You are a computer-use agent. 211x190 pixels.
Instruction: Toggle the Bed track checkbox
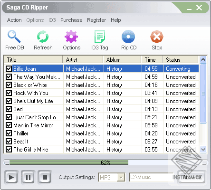coord(9,109)
